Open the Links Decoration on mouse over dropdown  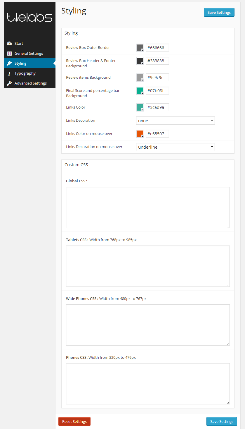point(175,147)
